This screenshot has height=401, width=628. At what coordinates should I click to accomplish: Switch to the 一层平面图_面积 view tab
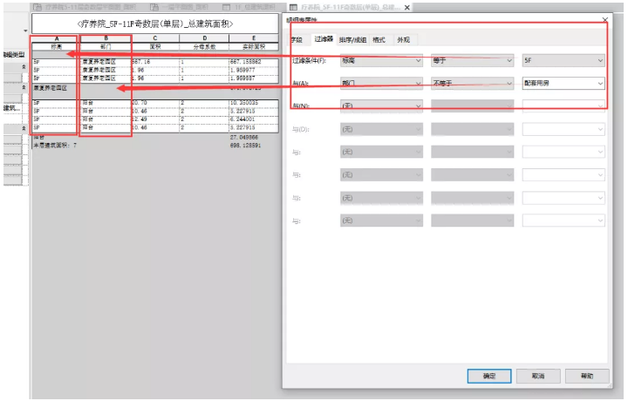tap(179, 7)
